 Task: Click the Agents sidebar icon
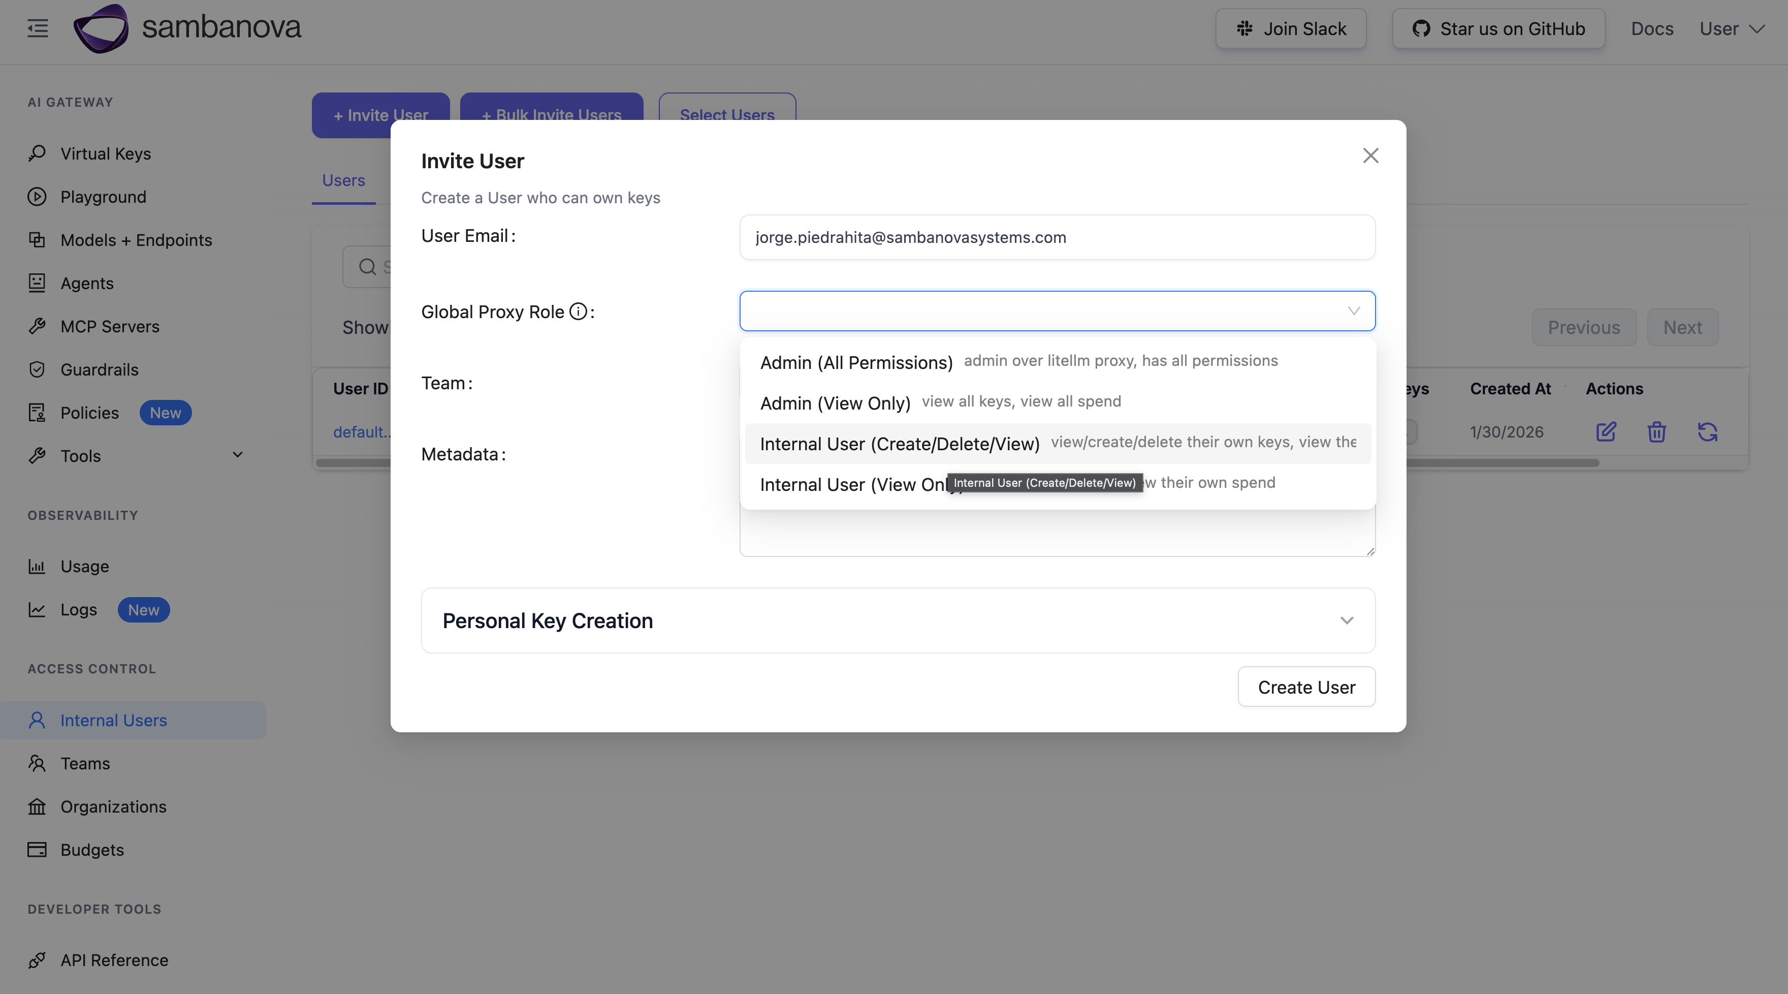(x=38, y=283)
